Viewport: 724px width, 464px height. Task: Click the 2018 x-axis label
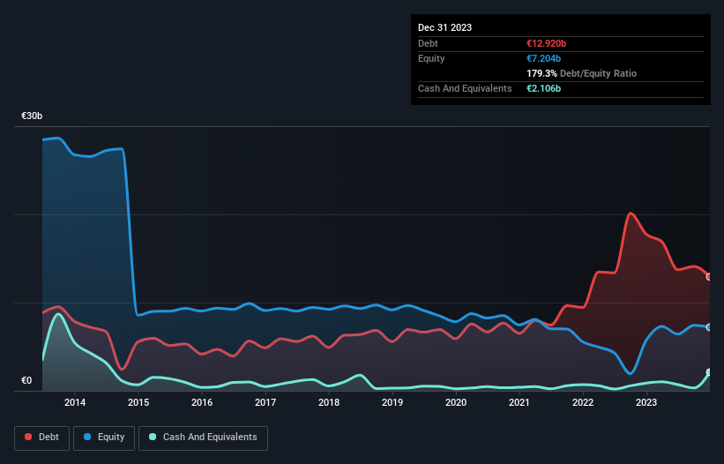(x=329, y=402)
